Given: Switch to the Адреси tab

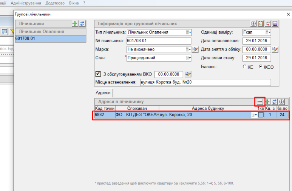Looking at the screenshot, I should point(103,93).
